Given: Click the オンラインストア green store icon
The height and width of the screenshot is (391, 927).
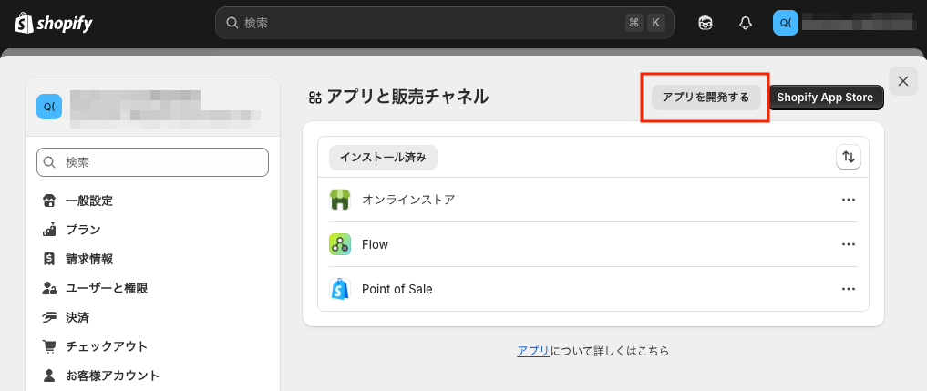Looking at the screenshot, I should tap(340, 200).
